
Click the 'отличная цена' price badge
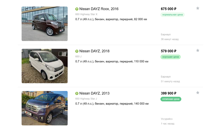point(171,99)
